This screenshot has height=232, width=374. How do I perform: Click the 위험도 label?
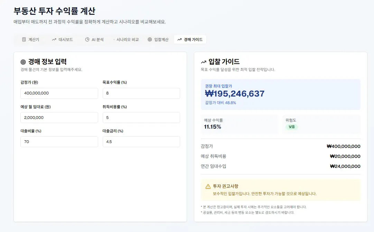tap(291, 120)
